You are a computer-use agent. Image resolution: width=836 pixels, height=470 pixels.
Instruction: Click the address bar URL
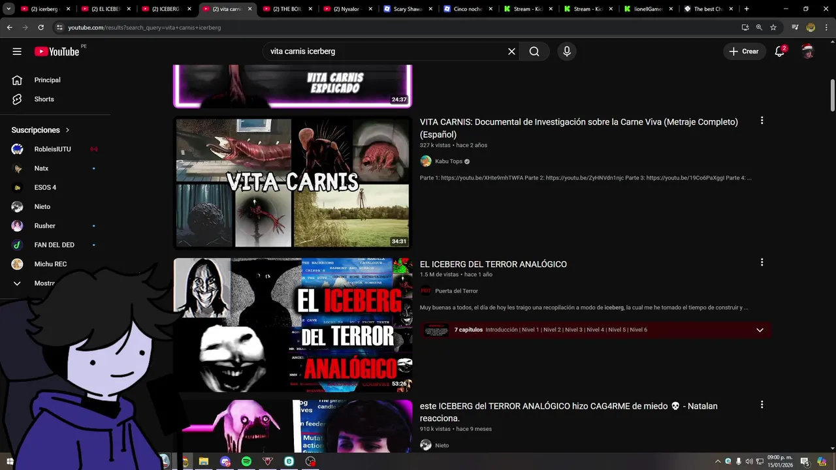point(144,27)
